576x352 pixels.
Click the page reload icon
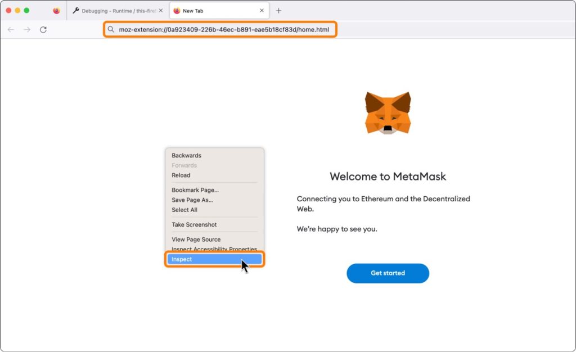click(x=43, y=30)
